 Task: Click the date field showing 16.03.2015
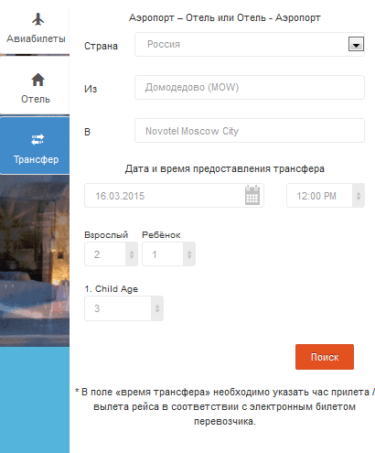tap(174, 196)
